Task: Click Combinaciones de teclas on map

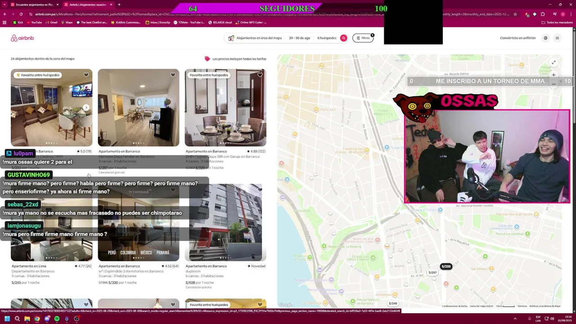Action: coord(454,306)
